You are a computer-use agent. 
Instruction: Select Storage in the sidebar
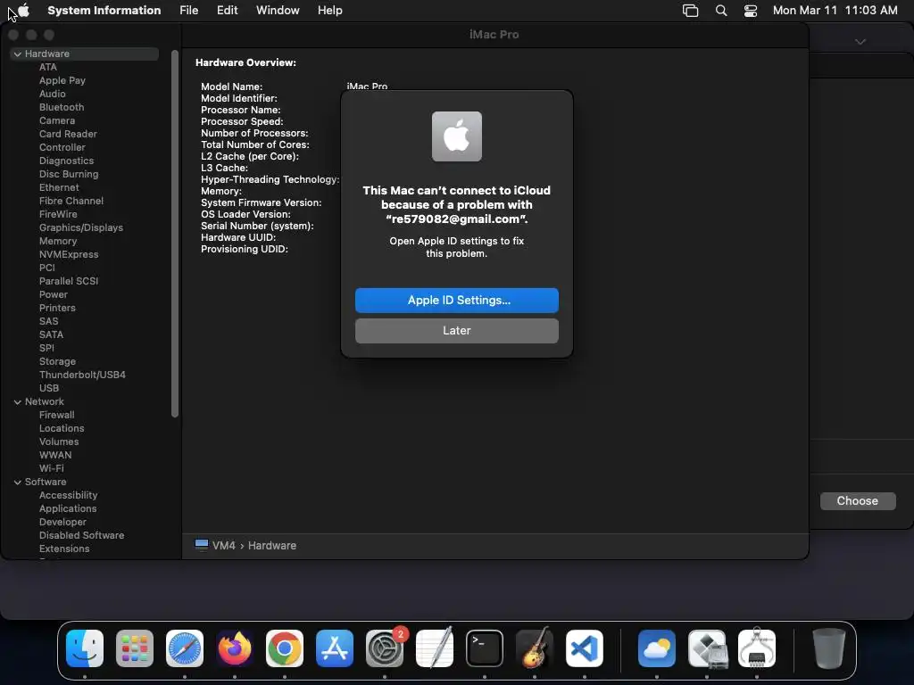(57, 362)
